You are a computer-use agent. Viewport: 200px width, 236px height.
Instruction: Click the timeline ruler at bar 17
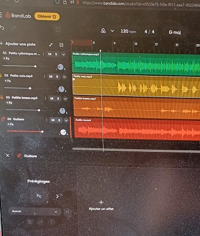[x=156, y=44]
